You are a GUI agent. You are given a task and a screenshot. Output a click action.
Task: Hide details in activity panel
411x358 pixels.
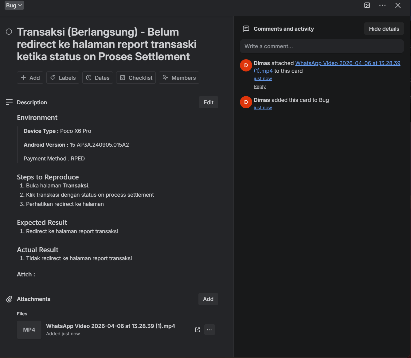384,29
